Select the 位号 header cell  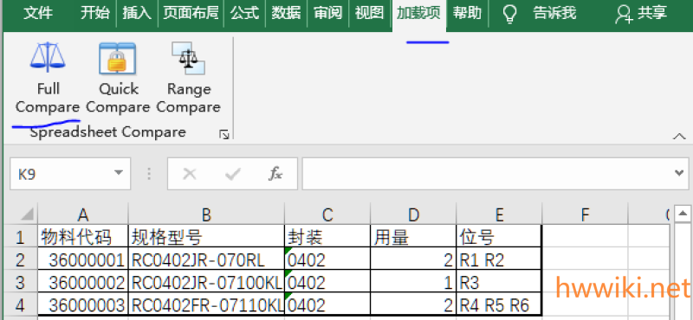499,237
